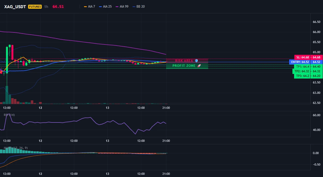Click the shield icon in RISK AREA
The width and height of the screenshot is (323, 177).
tap(196, 61)
